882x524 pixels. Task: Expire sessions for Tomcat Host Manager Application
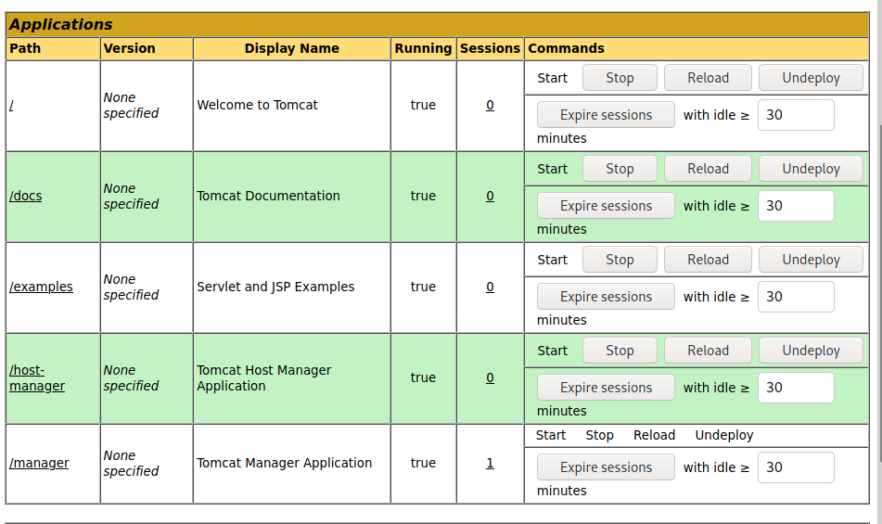tap(606, 388)
